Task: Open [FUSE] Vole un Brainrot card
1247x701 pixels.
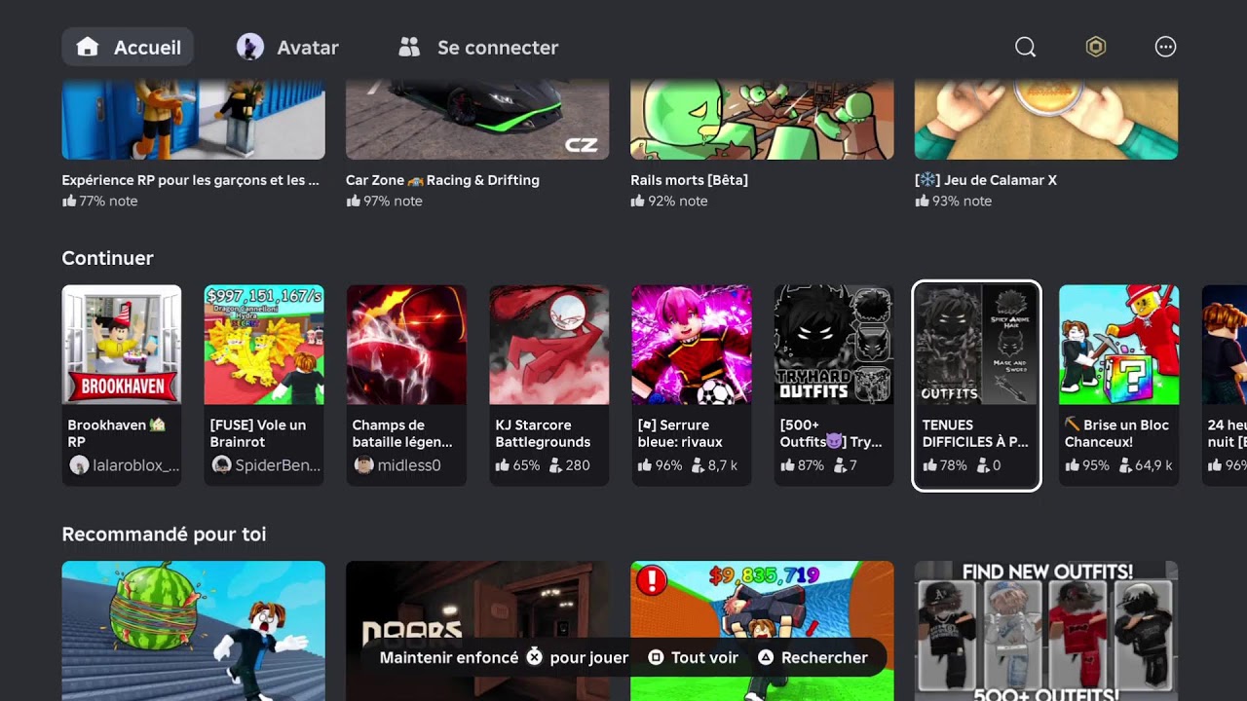Action: click(x=264, y=385)
